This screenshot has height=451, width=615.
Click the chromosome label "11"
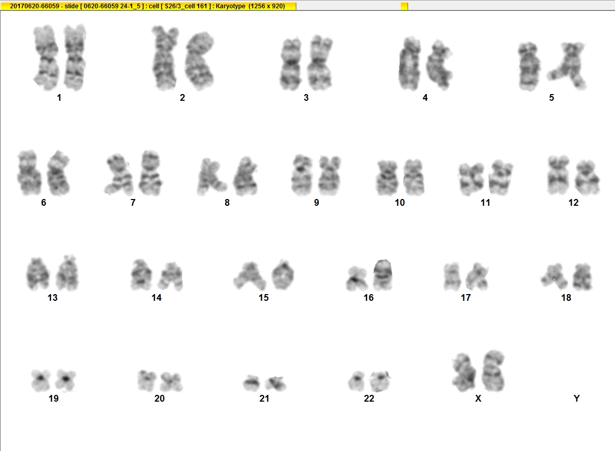click(x=485, y=203)
